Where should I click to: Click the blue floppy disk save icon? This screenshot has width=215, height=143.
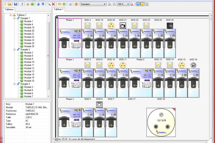(15, 4)
